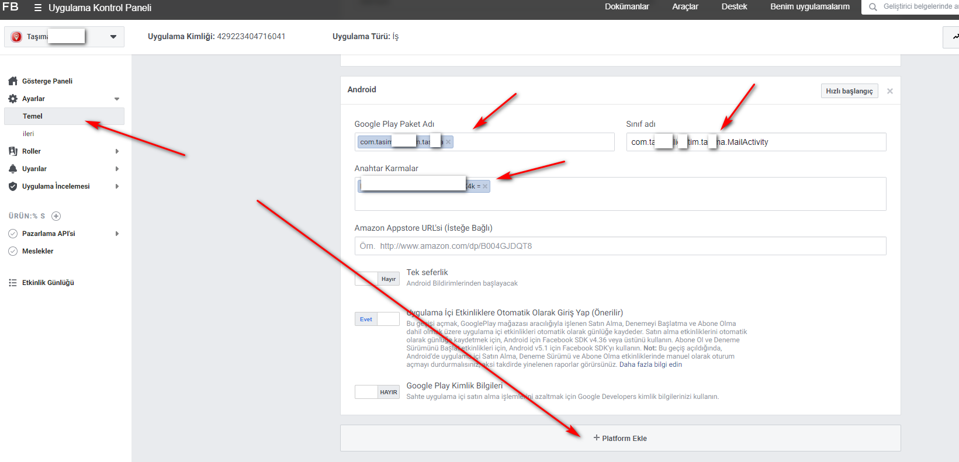This screenshot has height=462, width=959.
Task: Click the Sınıf adı input field
Action: pyautogui.click(x=756, y=142)
